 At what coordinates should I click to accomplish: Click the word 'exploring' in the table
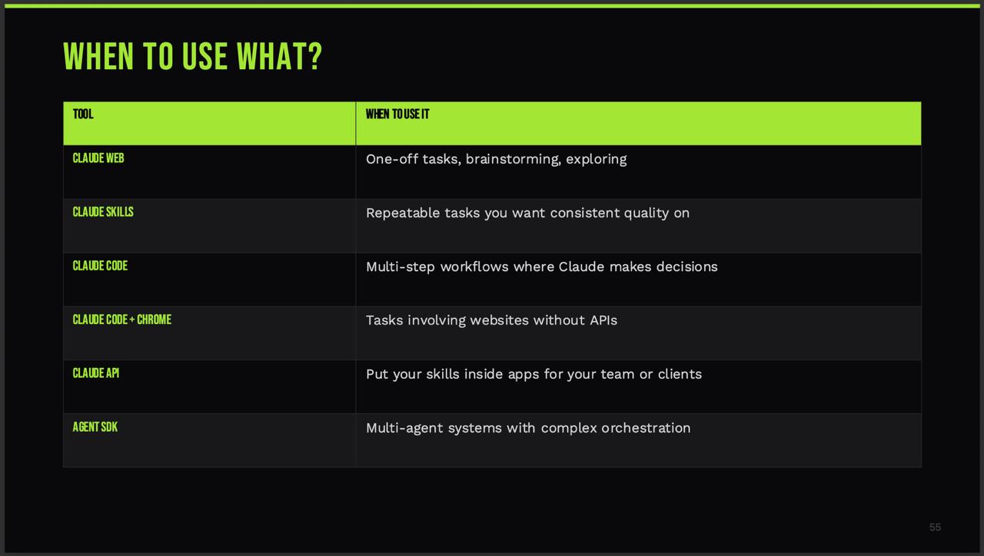click(596, 159)
